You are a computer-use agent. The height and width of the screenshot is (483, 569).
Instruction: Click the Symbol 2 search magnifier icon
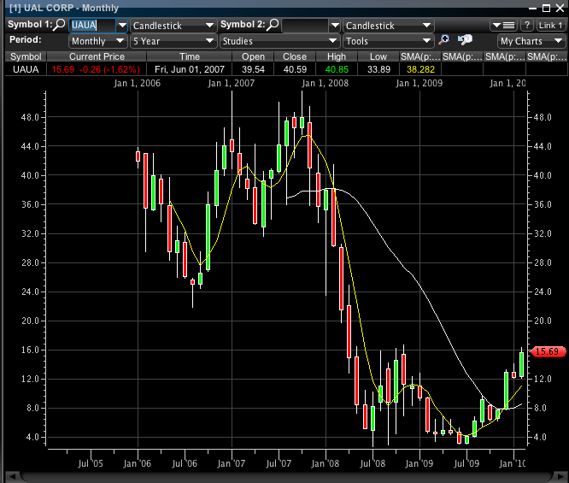(273, 26)
